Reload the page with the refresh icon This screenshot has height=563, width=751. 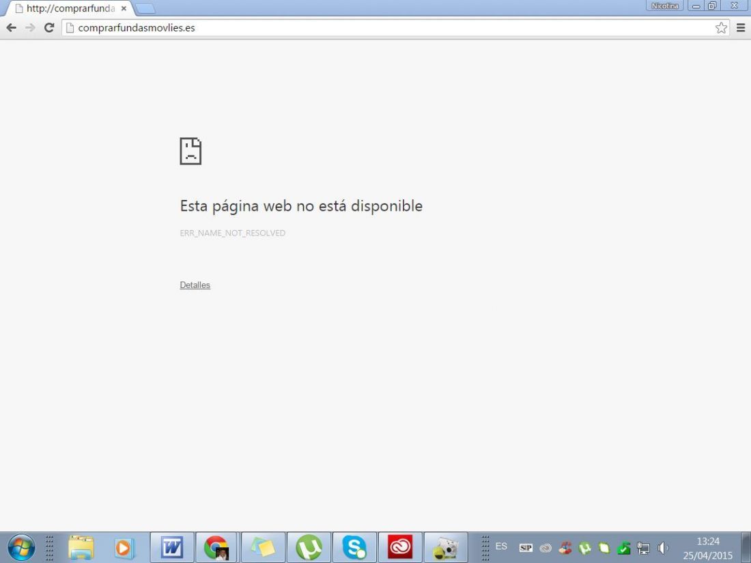tap(49, 28)
